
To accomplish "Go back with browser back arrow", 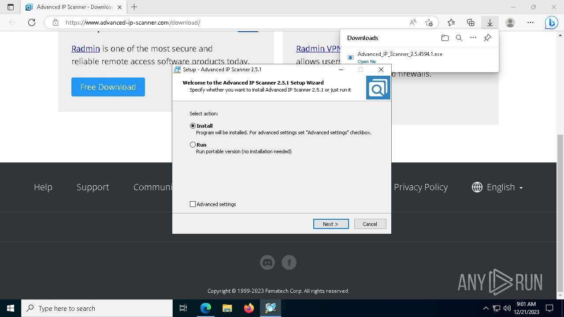I will (x=12, y=22).
